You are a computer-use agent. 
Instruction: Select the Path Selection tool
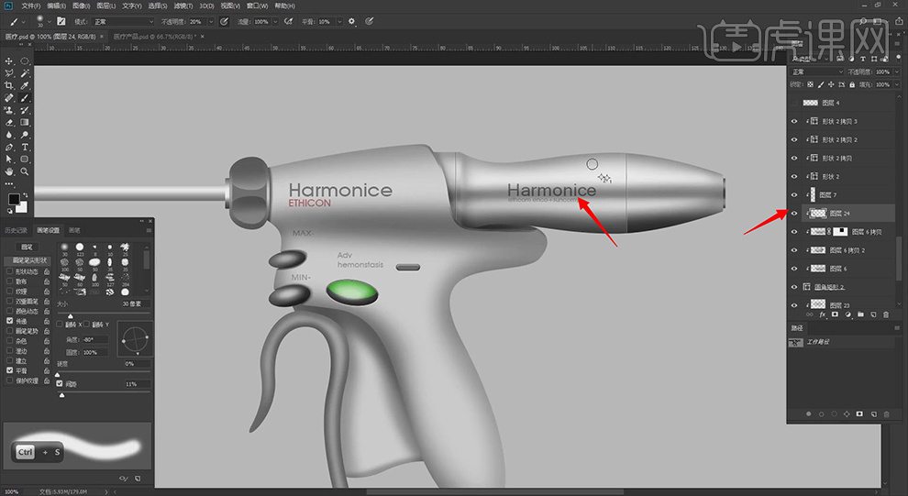click(8, 160)
